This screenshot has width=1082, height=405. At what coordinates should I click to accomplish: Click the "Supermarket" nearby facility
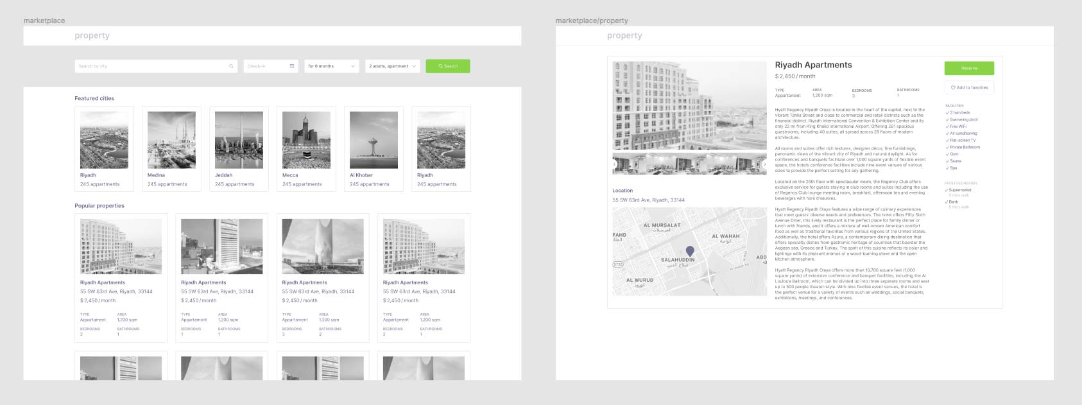(x=958, y=190)
